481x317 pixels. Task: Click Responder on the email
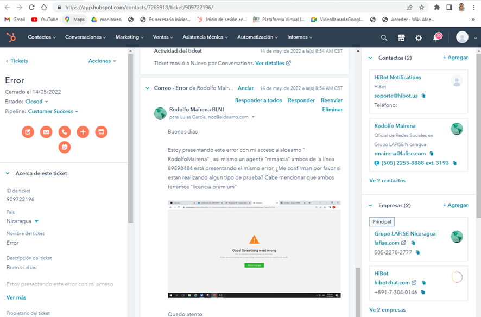point(301,100)
